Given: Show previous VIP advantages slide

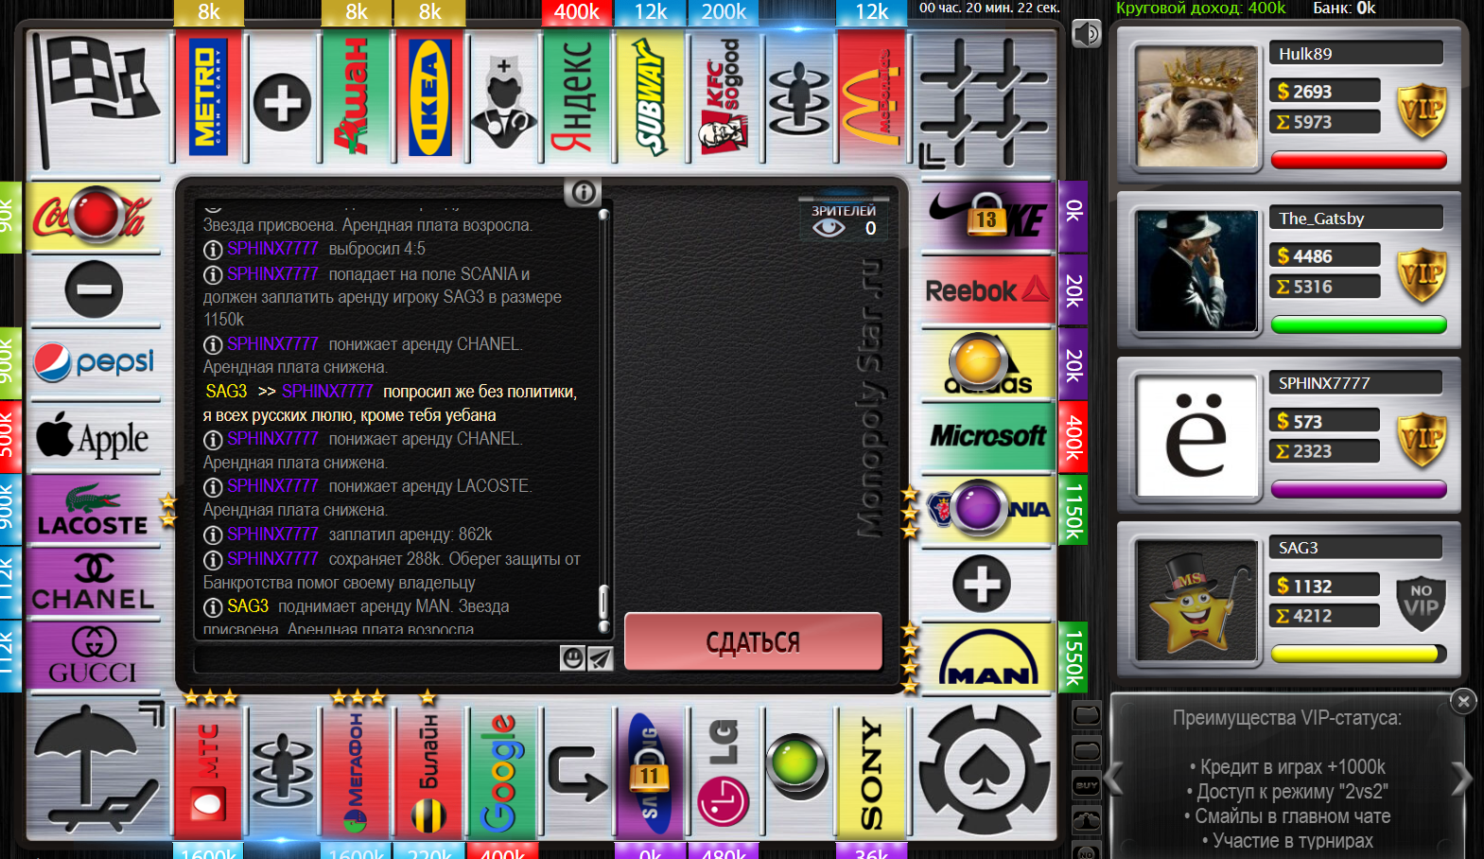Looking at the screenshot, I should point(1115,780).
